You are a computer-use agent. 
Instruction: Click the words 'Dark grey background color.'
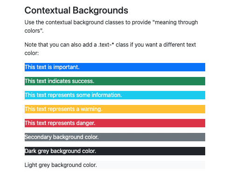click(60, 151)
